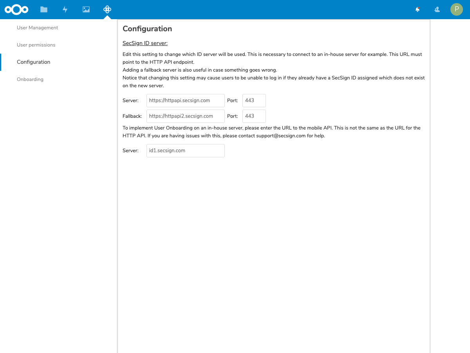
Task: Edit the httpapi.secsign.com server field
Action: tap(186, 101)
